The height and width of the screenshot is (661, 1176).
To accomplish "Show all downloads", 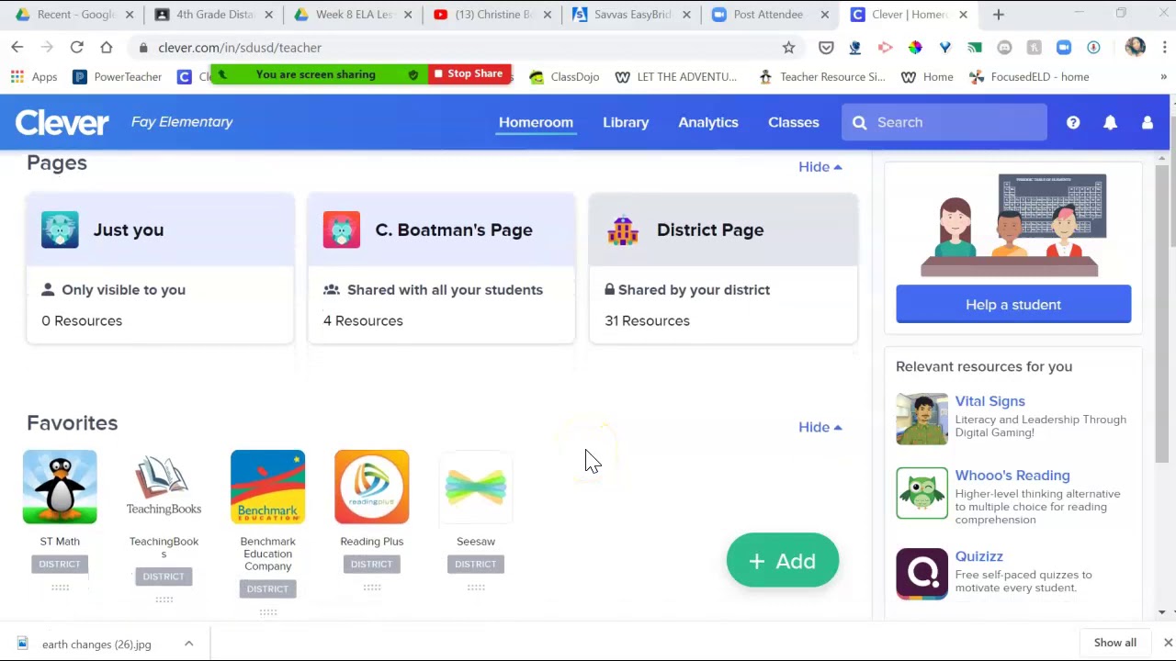I will point(1114,643).
